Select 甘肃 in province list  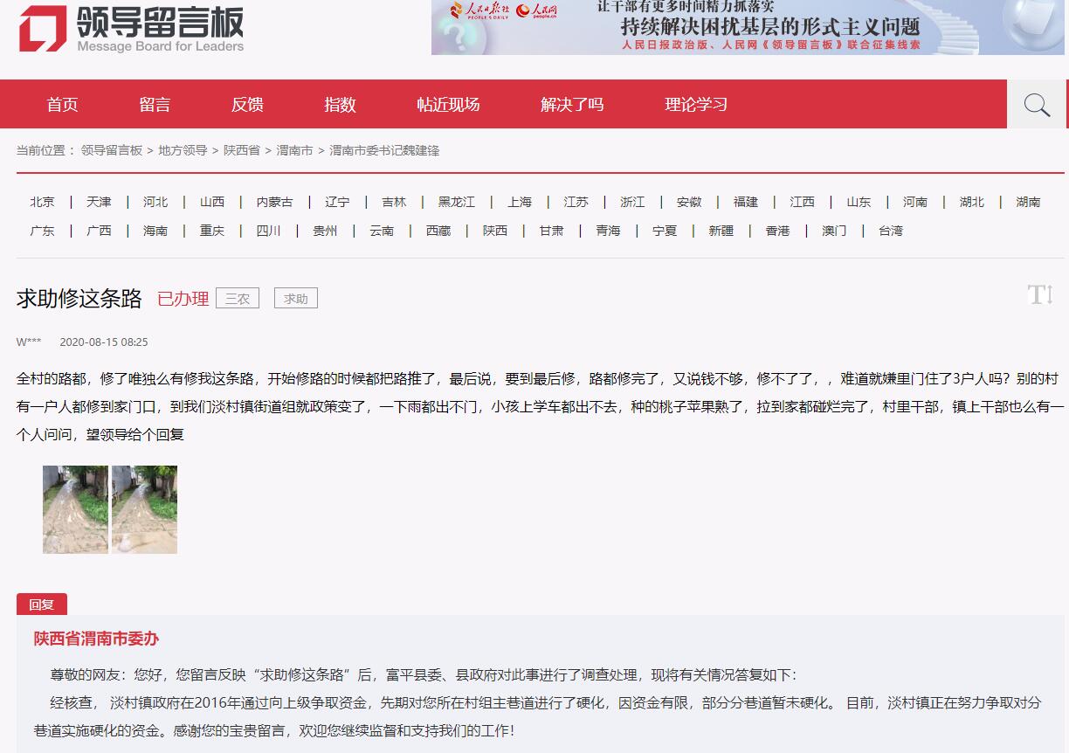(x=551, y=231)
